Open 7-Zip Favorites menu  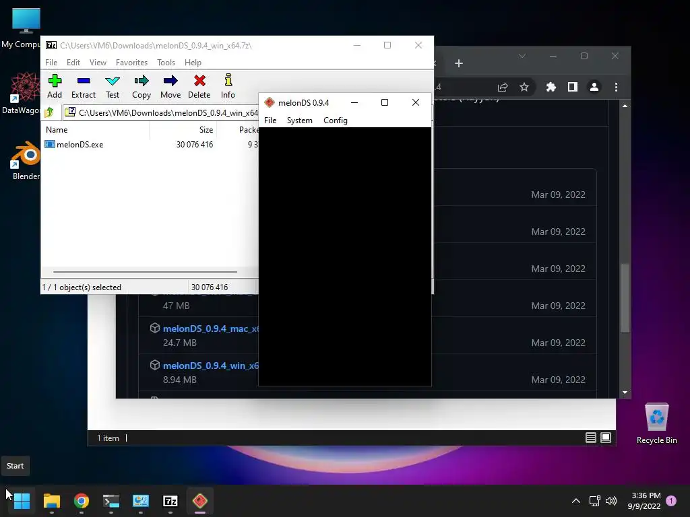(x=131, y=63)
